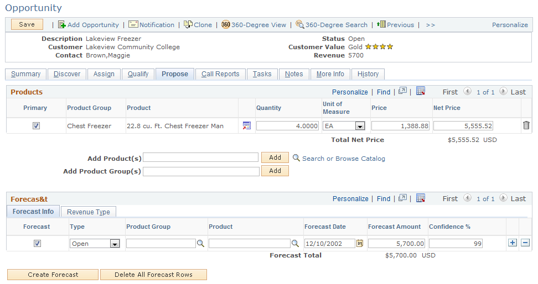Click Last link in Products grid

click(x=518, y=92)
